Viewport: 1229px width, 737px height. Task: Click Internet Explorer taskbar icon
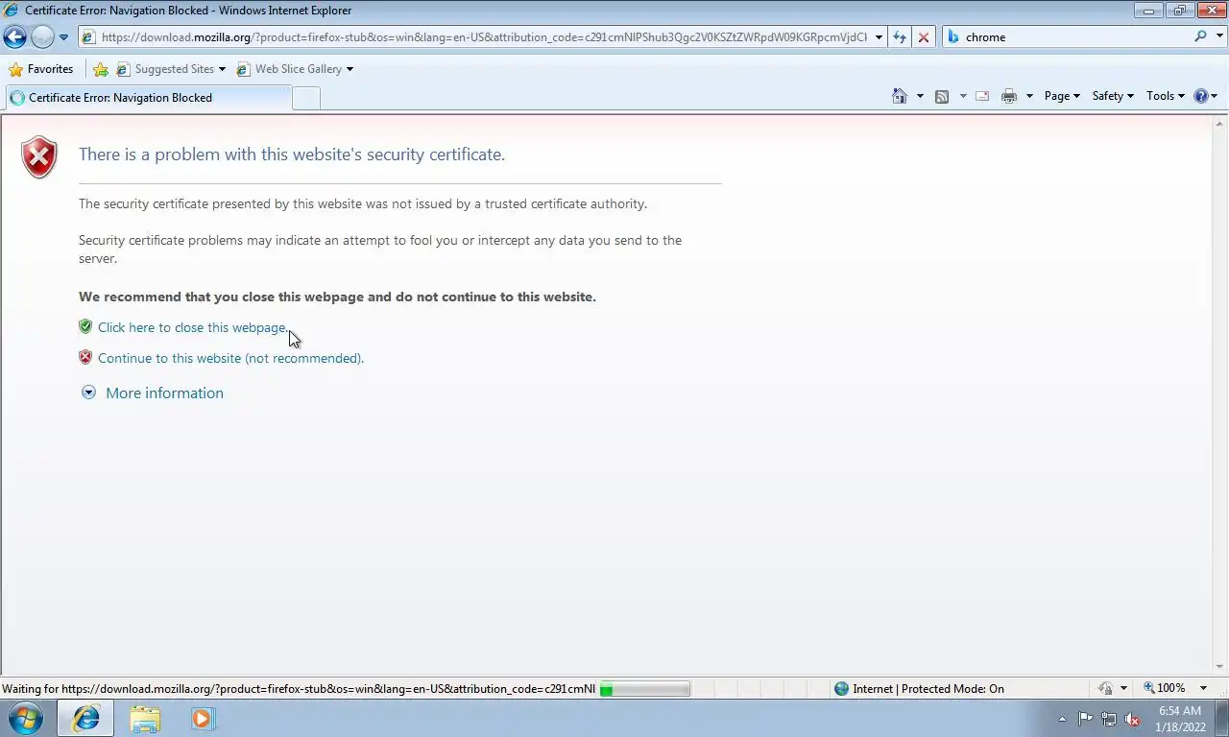coord(85,718)
